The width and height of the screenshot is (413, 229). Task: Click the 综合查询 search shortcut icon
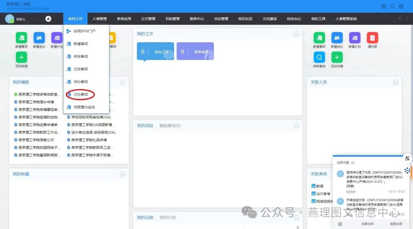click(x=319, y=57)
